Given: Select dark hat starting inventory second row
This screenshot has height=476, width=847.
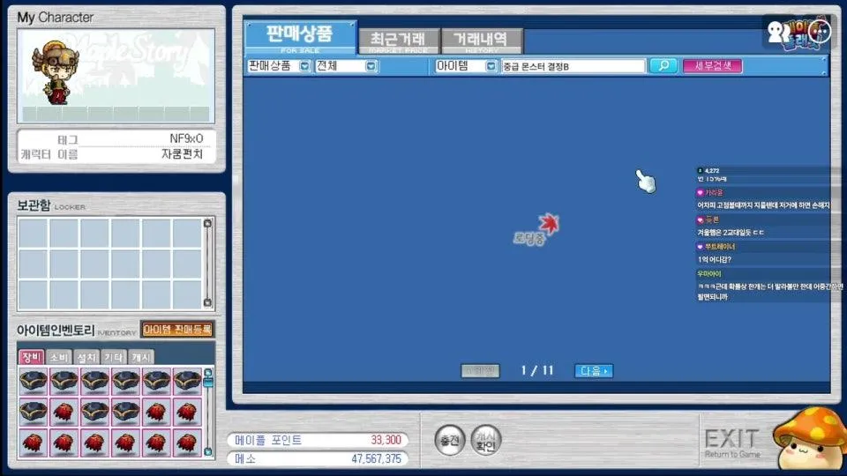Looking at the screenshot, I should [34, 413].
